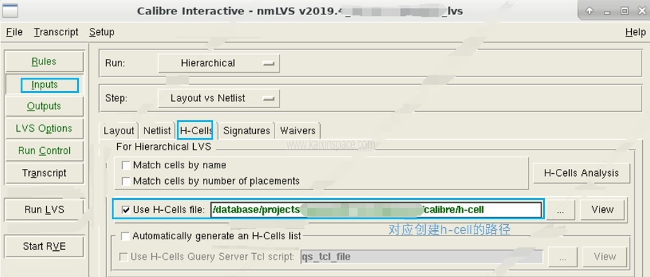This screenshot has height=277, width=650.
Task: Enable Match cells by number of placements
Action: [126, 181]
